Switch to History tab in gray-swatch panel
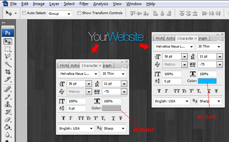This screenshot has width=229, height=142. (64, 65)
